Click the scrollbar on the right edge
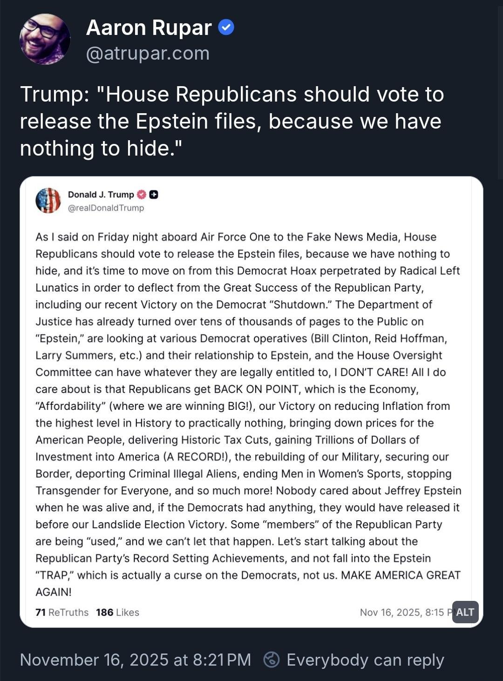Viewport: 503px width, 681px height. 501,93
